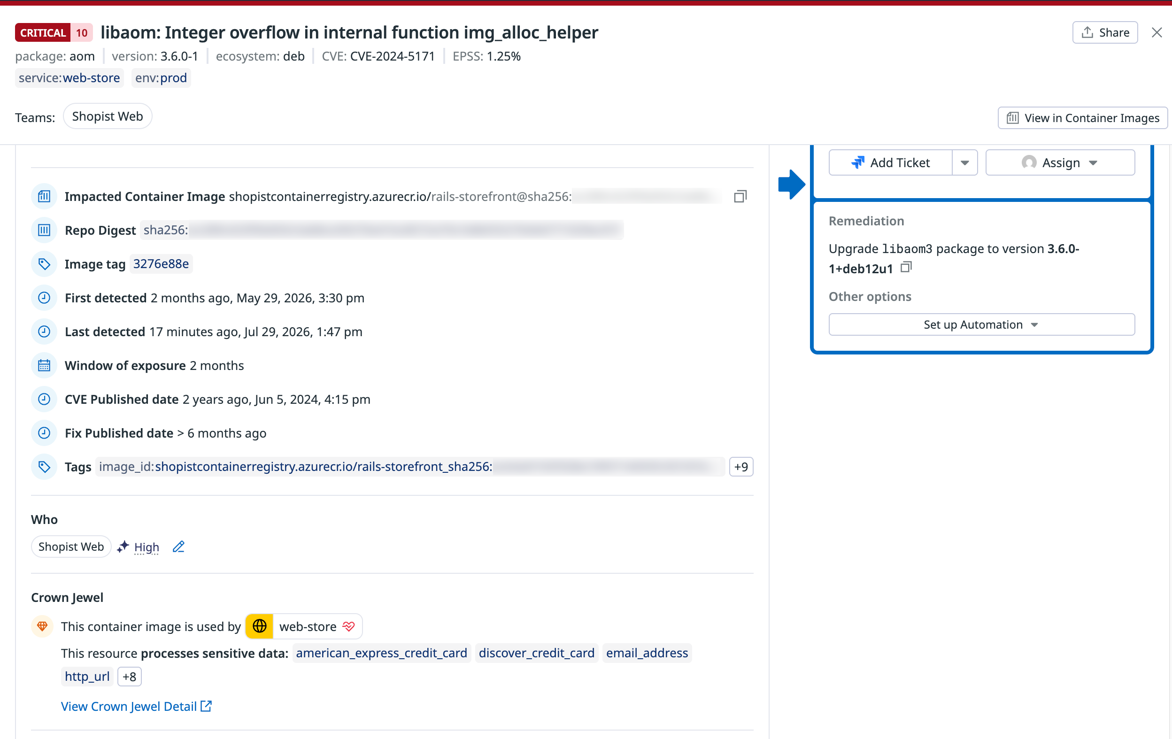Click the CVE Published date clock icon
Screen dimensions: 1172x739
(44, 400)
